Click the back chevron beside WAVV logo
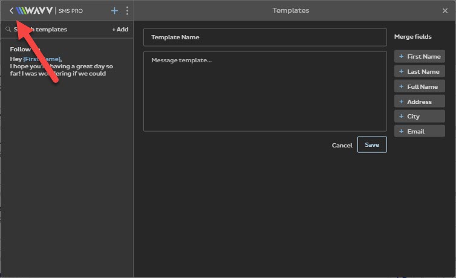This screenshot has height=278, width=456. click(11, 11)
